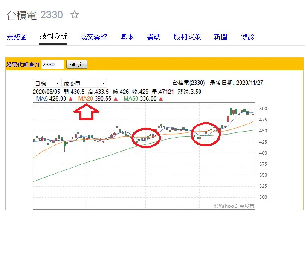The image size is (307, 270).
Task: Expand the 日線 period dropdown
Action: click(x=47, y=83)
